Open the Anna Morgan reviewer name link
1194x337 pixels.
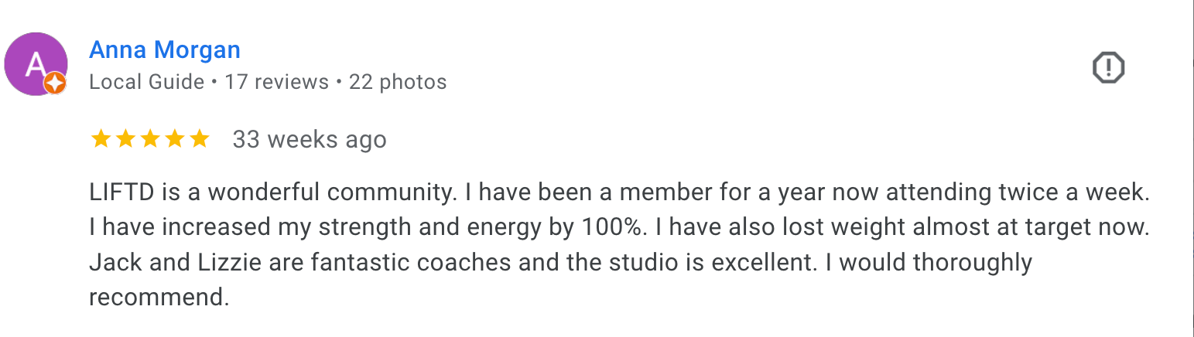(x=165, y=50)
